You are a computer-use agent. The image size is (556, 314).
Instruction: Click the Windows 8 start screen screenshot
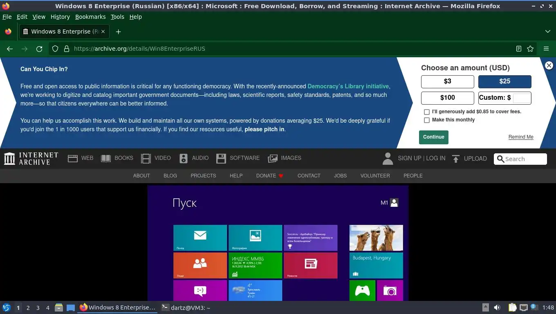[x=278, y=243]
